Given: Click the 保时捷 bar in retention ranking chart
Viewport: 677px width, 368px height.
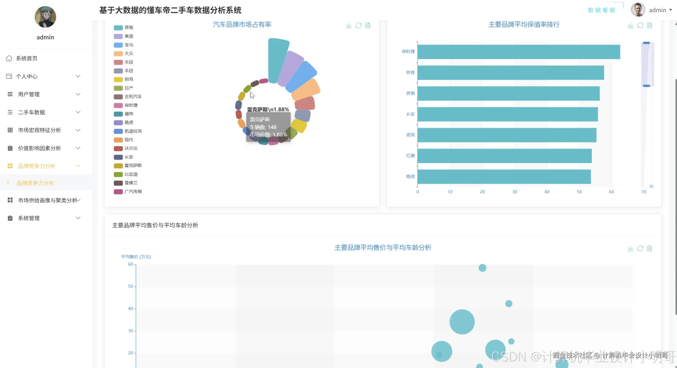Looking at the screenshot, I should pyautogui.click(x=518, y=52).
